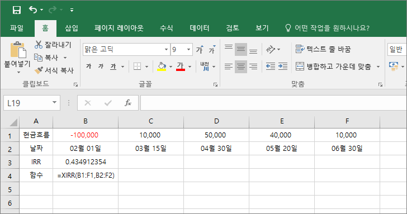Click the text orientation icon
This screenshot has width=407, height=214.
271,49
